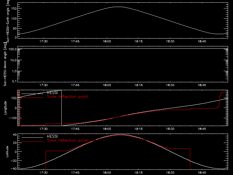Click 150 on Earth angle y-axis
233x175 pixels.
pyautogui.click(x=14, y=9)
